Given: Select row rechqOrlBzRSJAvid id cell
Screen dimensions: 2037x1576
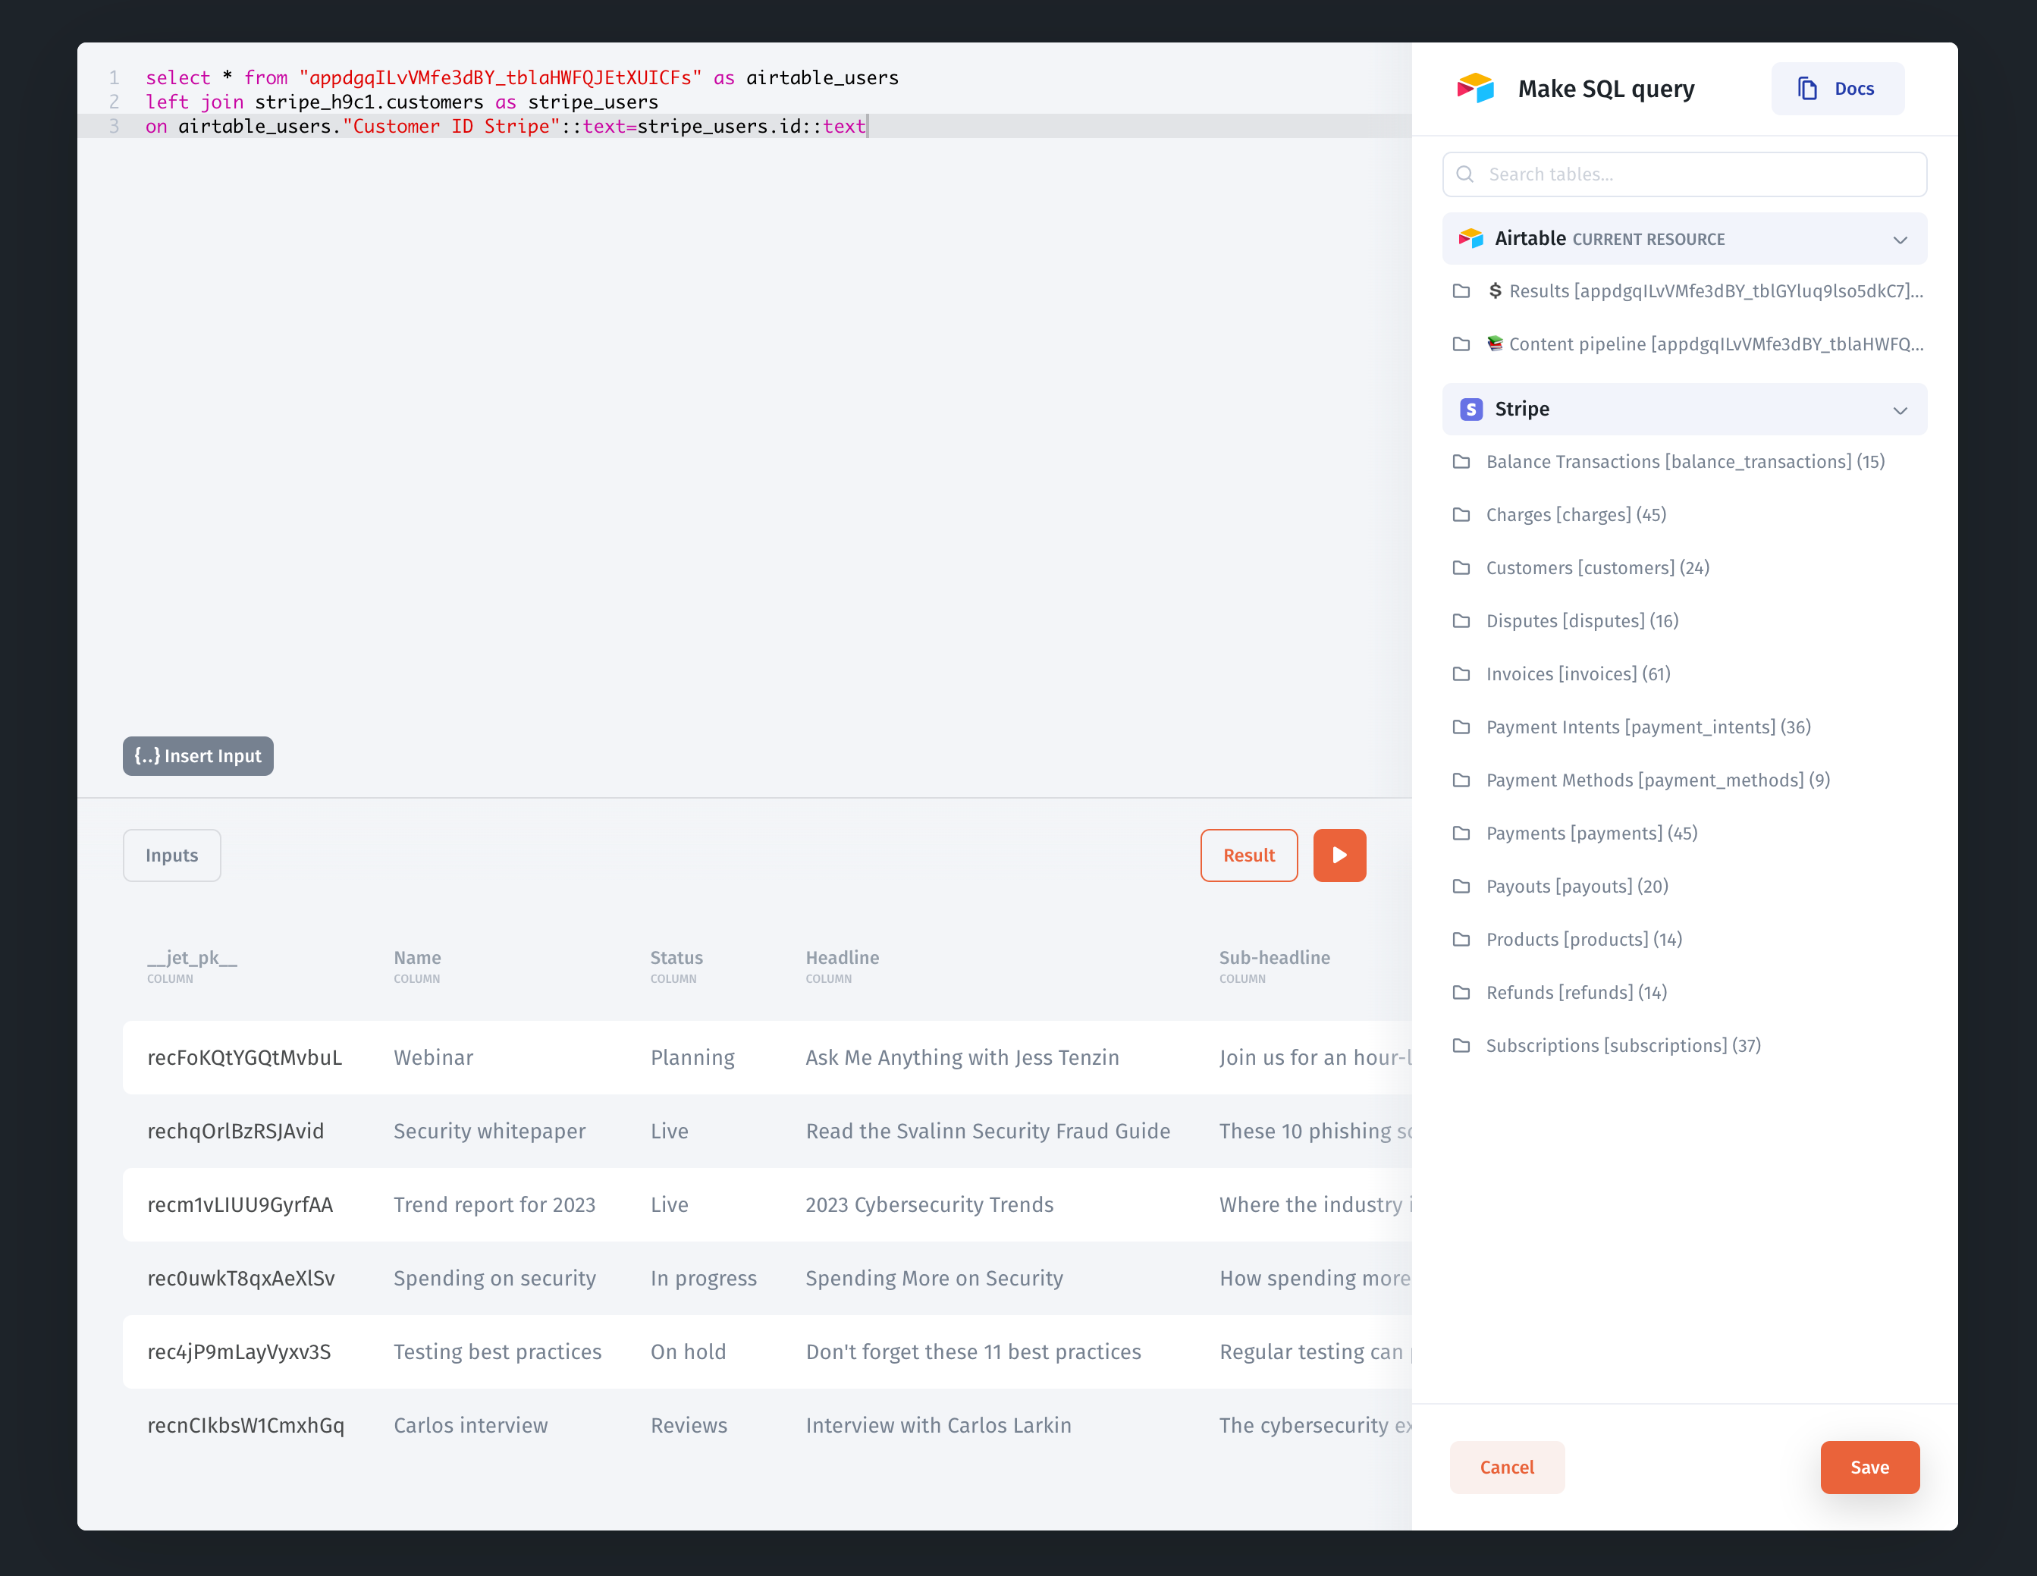Looking at the screenshot, I should coord(235,1131).
